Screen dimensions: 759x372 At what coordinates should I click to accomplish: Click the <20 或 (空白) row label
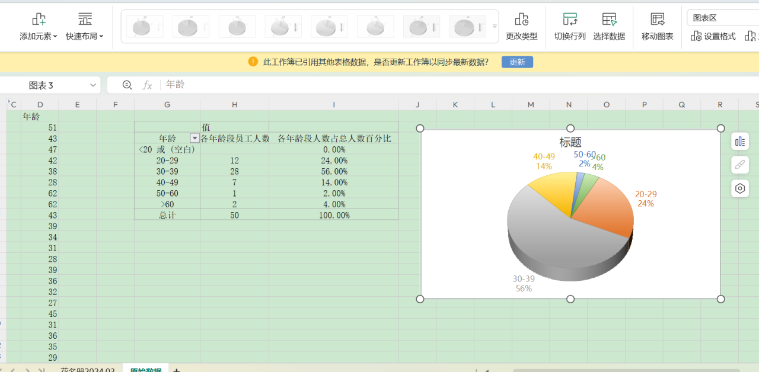[x=167, y=149]
